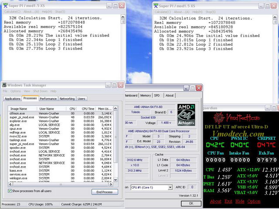The width and height of the screenshot is (279, 209).
Task: Open Calculate menu in left Super PI
Action: [x=12, y=12]
